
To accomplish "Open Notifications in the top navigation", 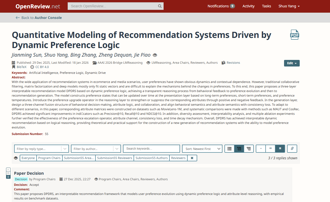I will tap(221, 6).
